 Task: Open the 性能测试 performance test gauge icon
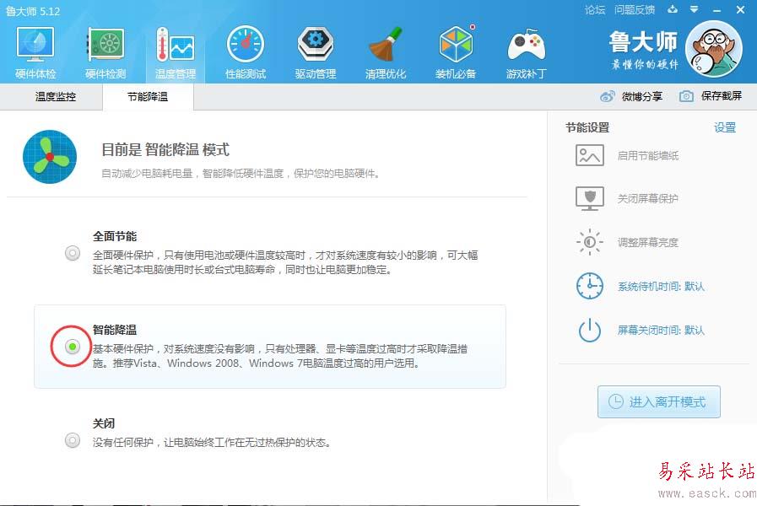246,45
